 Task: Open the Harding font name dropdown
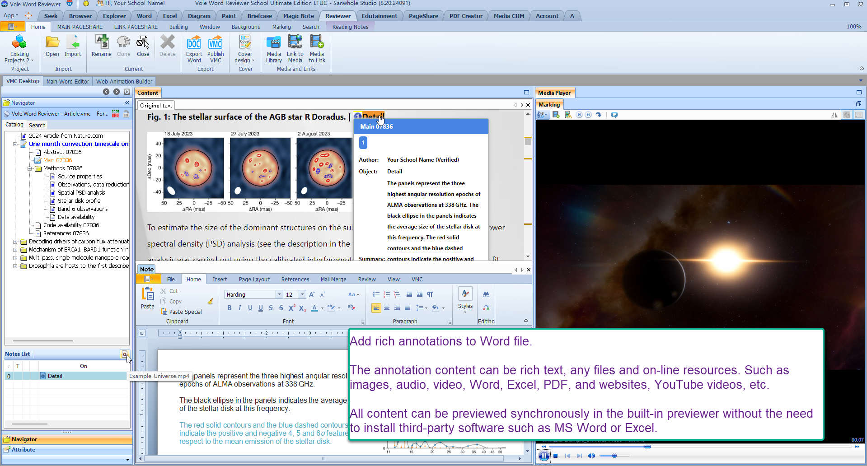tap(279, 294)
